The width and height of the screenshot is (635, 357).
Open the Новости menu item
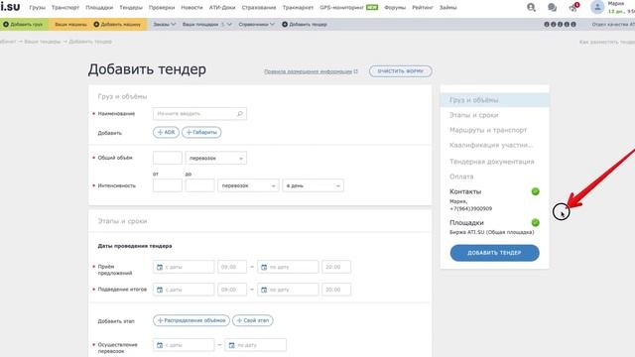pos(191,7)
